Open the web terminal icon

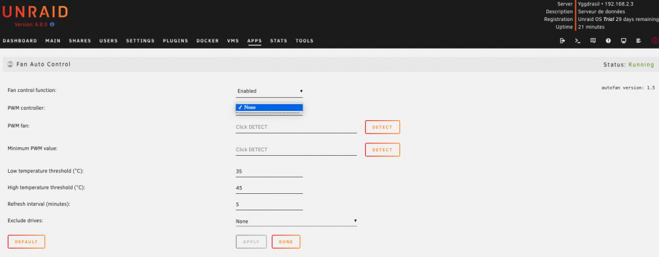pos(578,41)
